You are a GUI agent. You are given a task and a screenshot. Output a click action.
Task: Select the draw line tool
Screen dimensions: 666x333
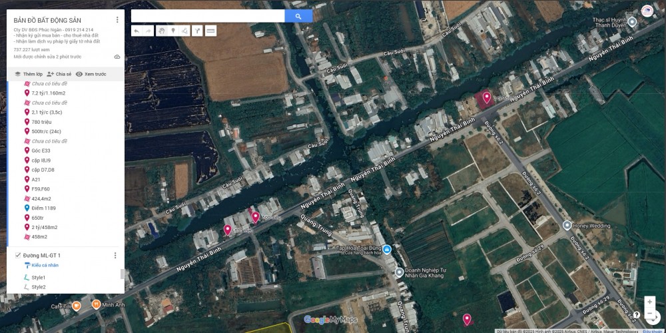pyautogui.click(x=184, y=31)
